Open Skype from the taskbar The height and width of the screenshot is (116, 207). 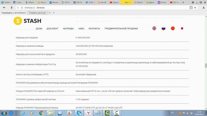(79, 113)
